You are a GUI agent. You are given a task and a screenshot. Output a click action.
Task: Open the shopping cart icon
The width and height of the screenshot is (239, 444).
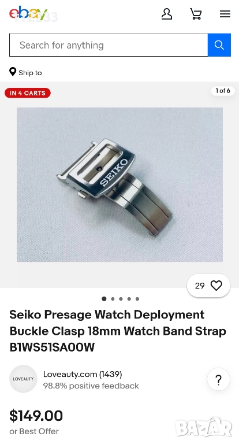(196, 14)
